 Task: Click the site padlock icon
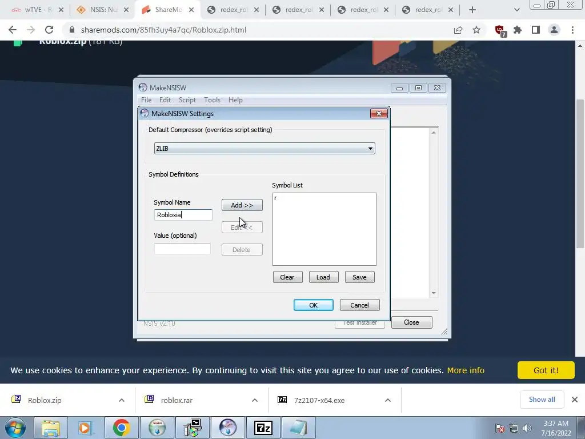point(72,30)
